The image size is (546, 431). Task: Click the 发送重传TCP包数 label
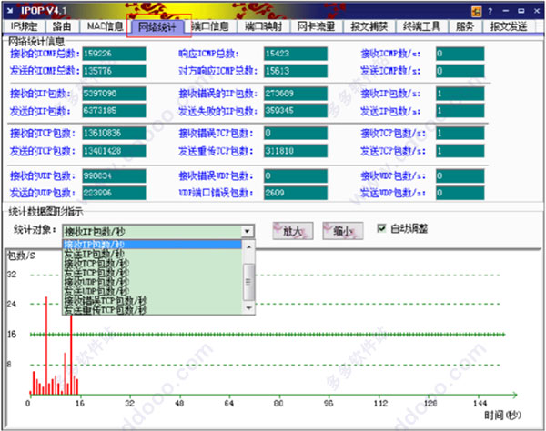click(216, 151)
